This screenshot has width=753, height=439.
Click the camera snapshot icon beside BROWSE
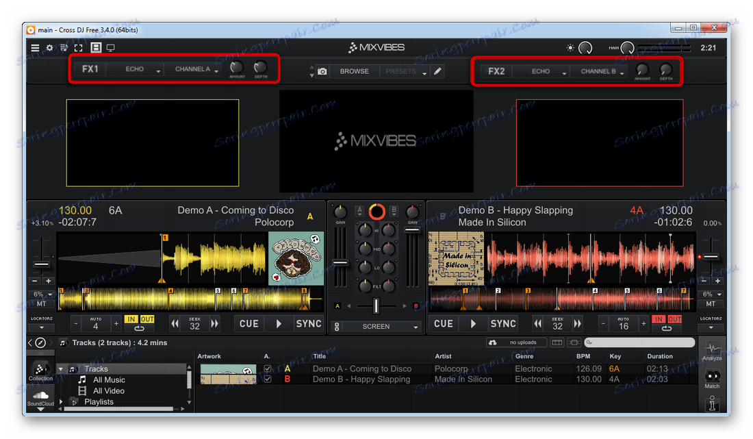[x=322, y=71]
